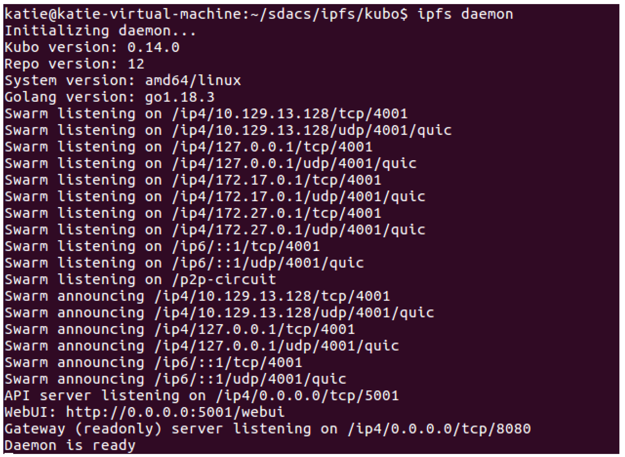Click the 'Golang version: go1.18.3' text
Viewport: 625px width, 457px height.
click(109, 97)
